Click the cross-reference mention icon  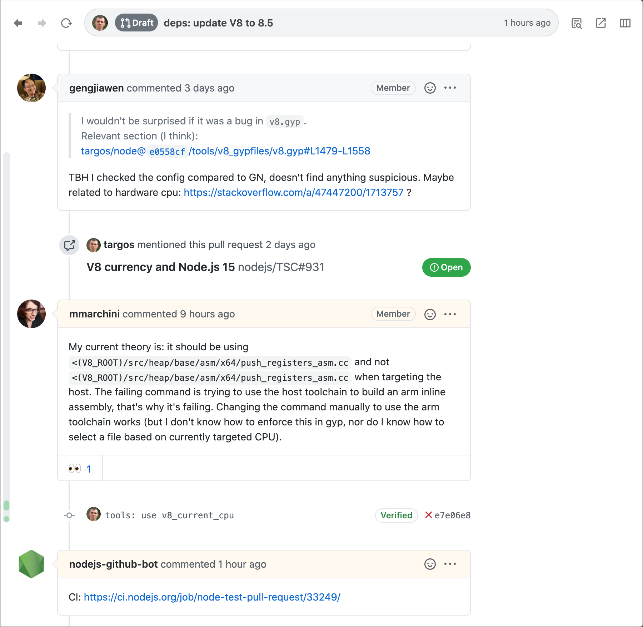point(69,245)
